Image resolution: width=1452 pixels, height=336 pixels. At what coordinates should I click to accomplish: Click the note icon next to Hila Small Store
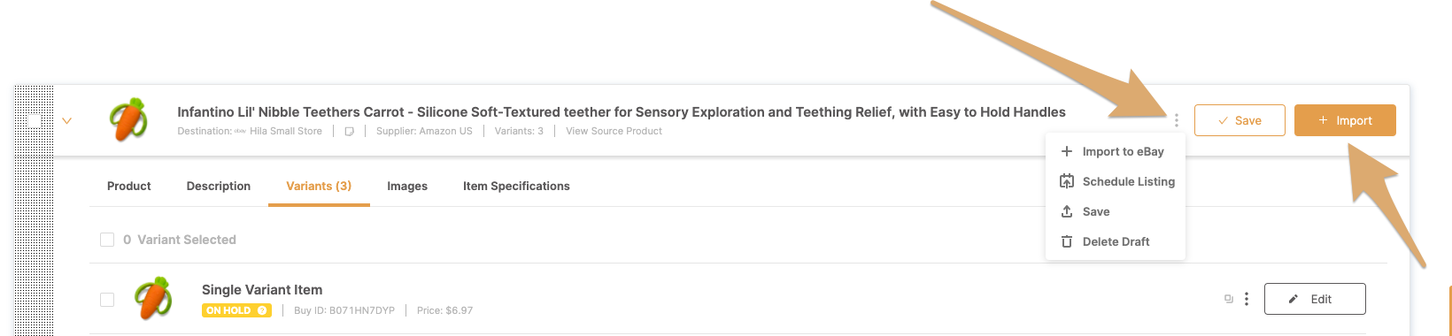click(x=349, y=131)
